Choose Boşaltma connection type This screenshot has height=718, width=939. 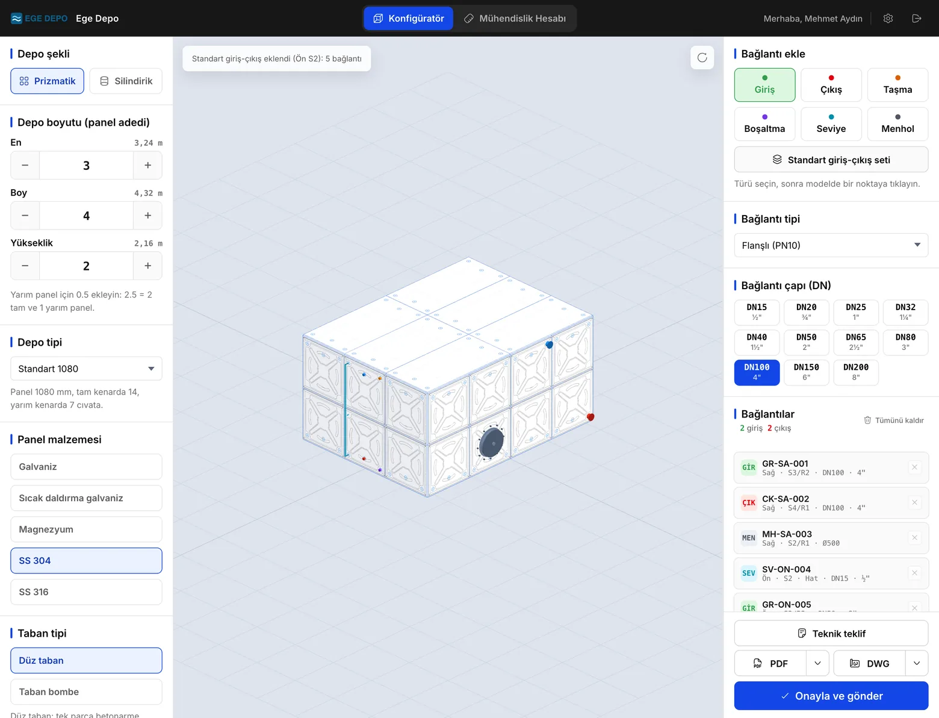(764, 124)
